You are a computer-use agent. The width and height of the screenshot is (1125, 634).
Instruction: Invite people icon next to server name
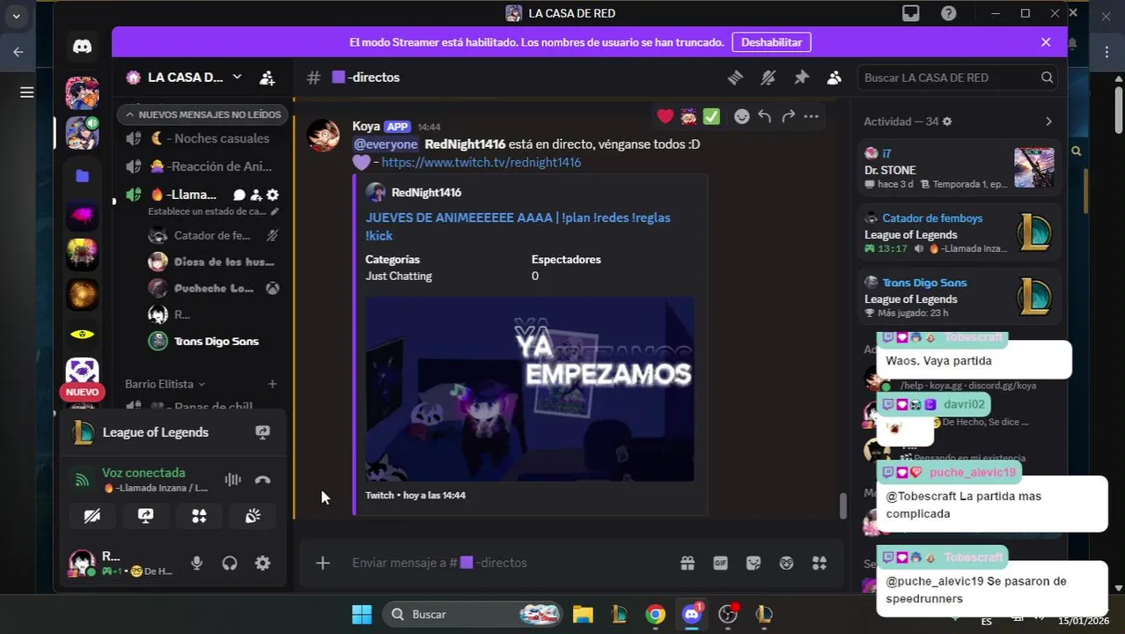pos(268,77)
